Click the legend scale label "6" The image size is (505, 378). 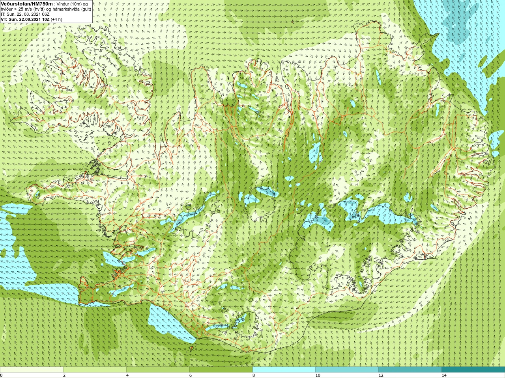click(190, 375)
